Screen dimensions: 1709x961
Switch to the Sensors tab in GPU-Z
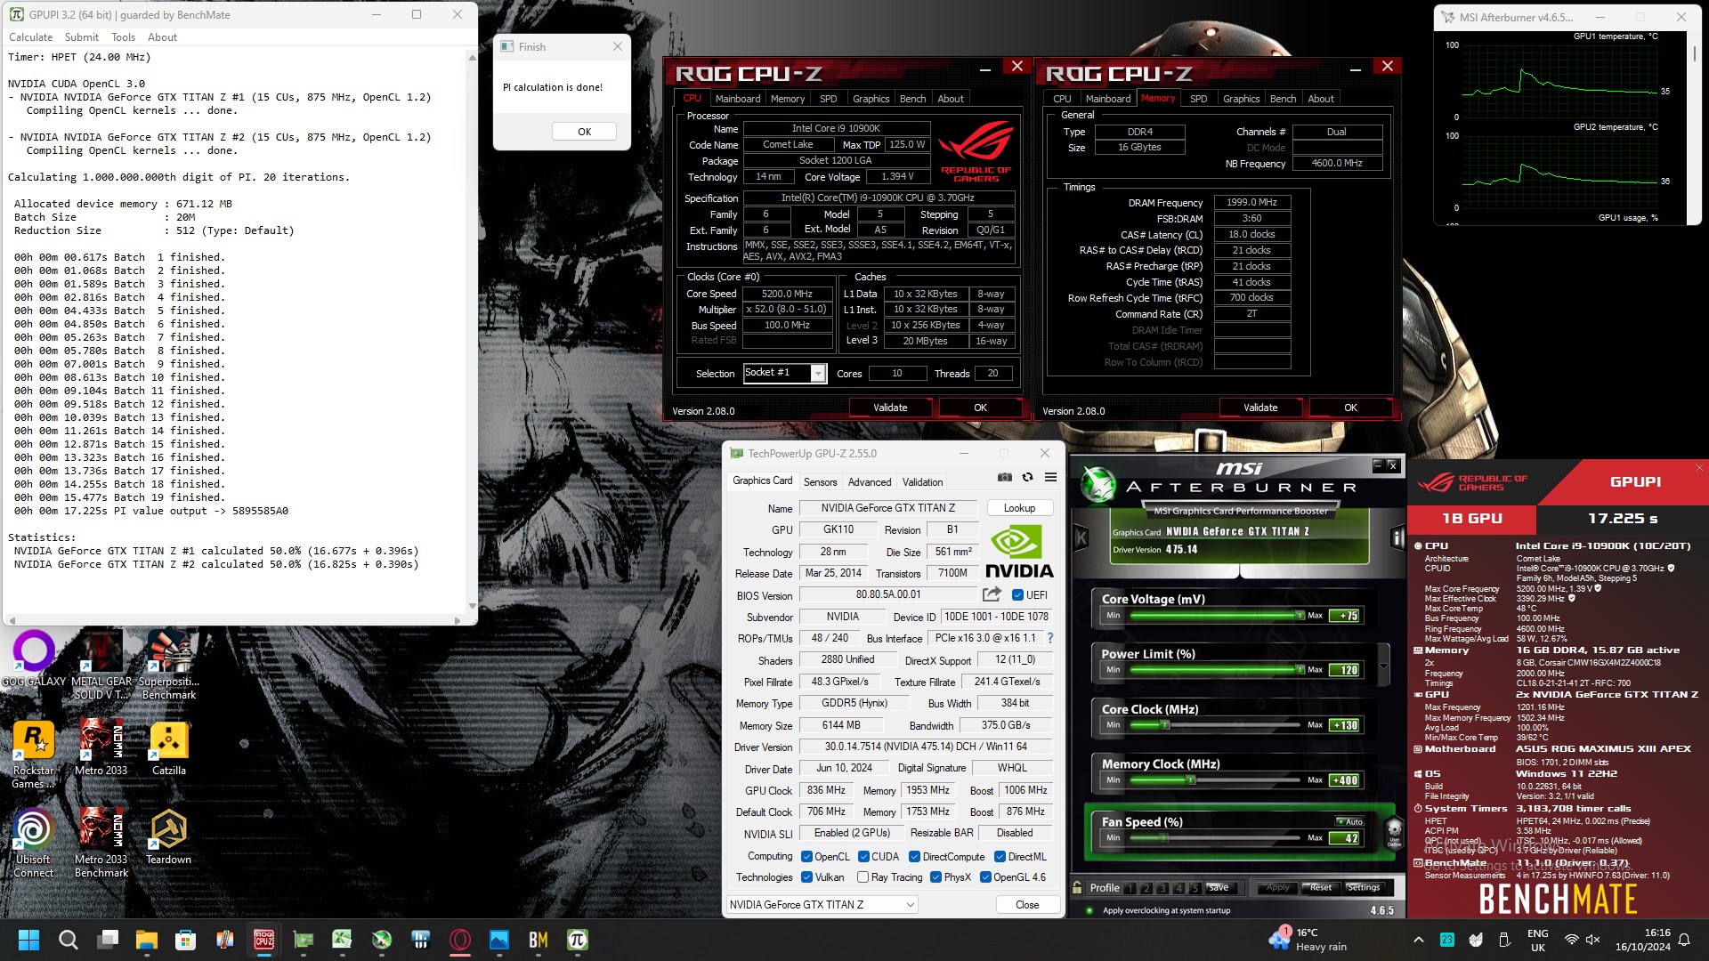(x=820, y=482)
